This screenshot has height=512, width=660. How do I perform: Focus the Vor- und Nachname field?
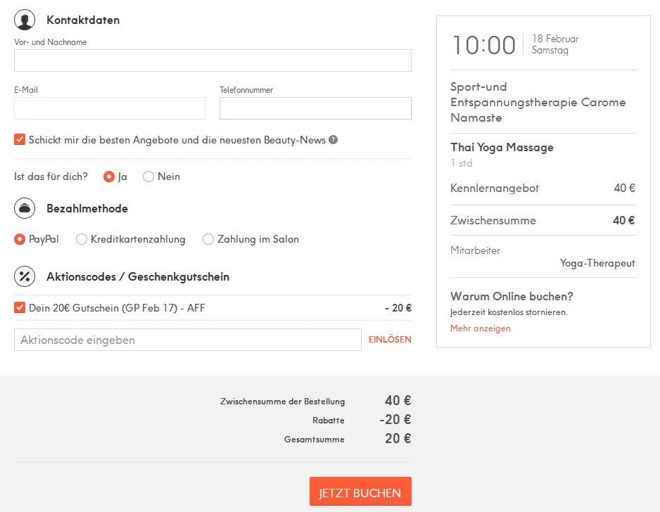click(212, 60)
